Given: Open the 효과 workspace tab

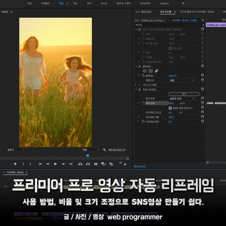Looking at the screenshot, I should tap(89, 3).
